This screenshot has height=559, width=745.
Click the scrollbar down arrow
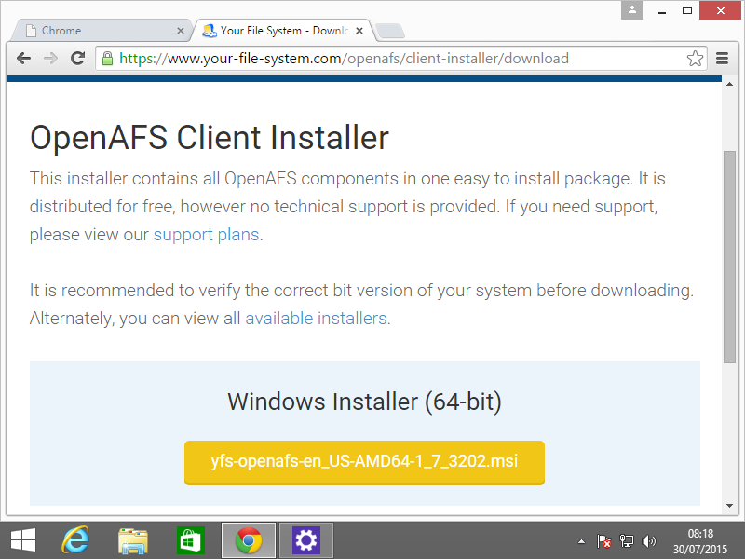(729, 506)
